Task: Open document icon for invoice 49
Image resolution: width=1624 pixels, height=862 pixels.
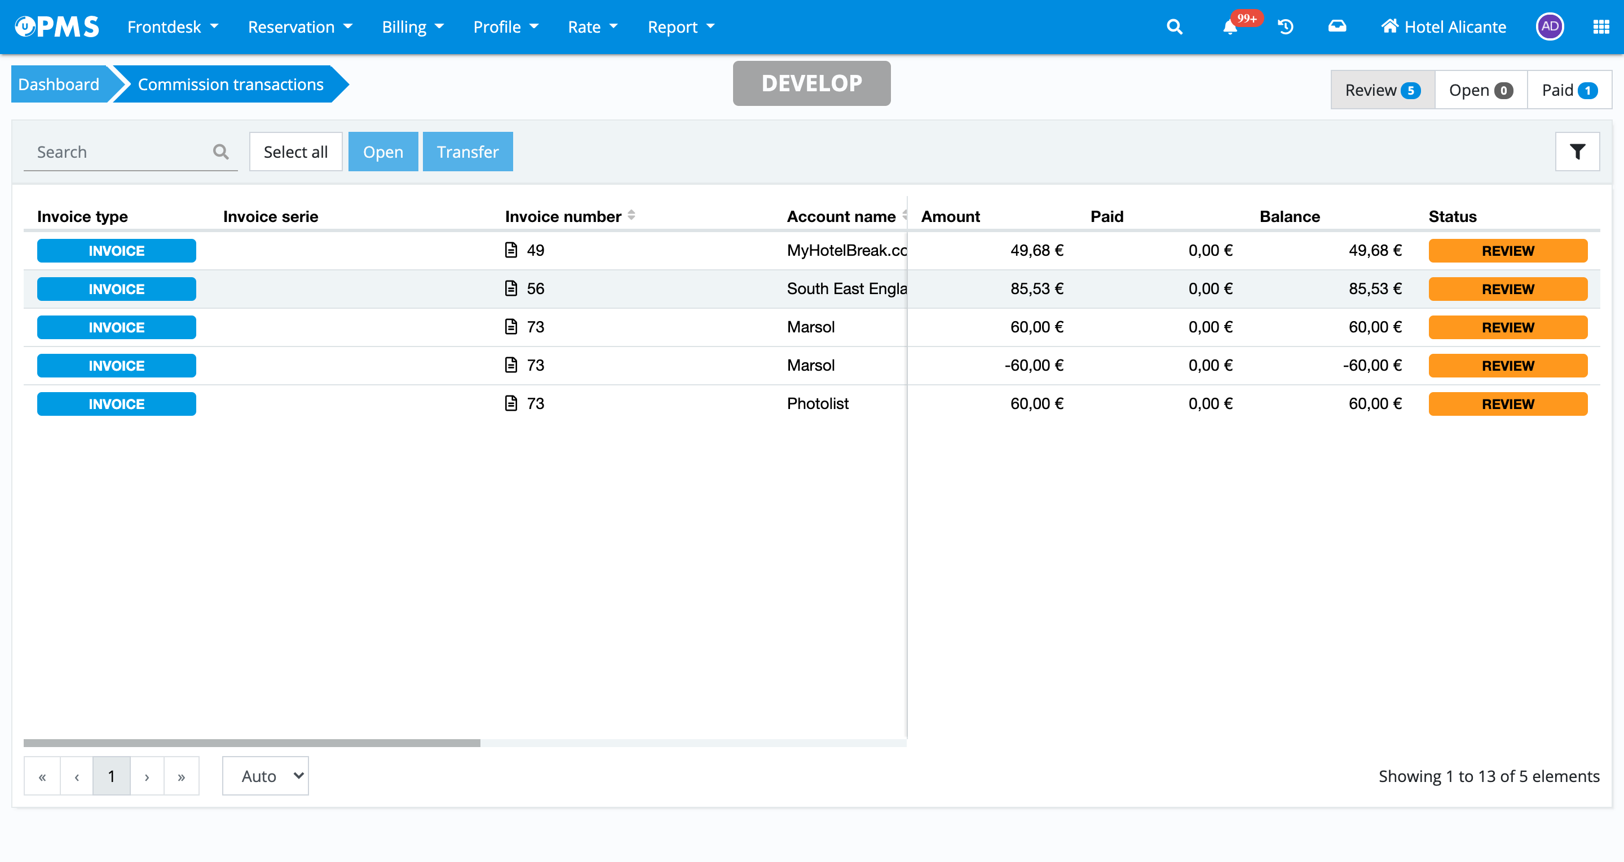Action: (511, 250)
